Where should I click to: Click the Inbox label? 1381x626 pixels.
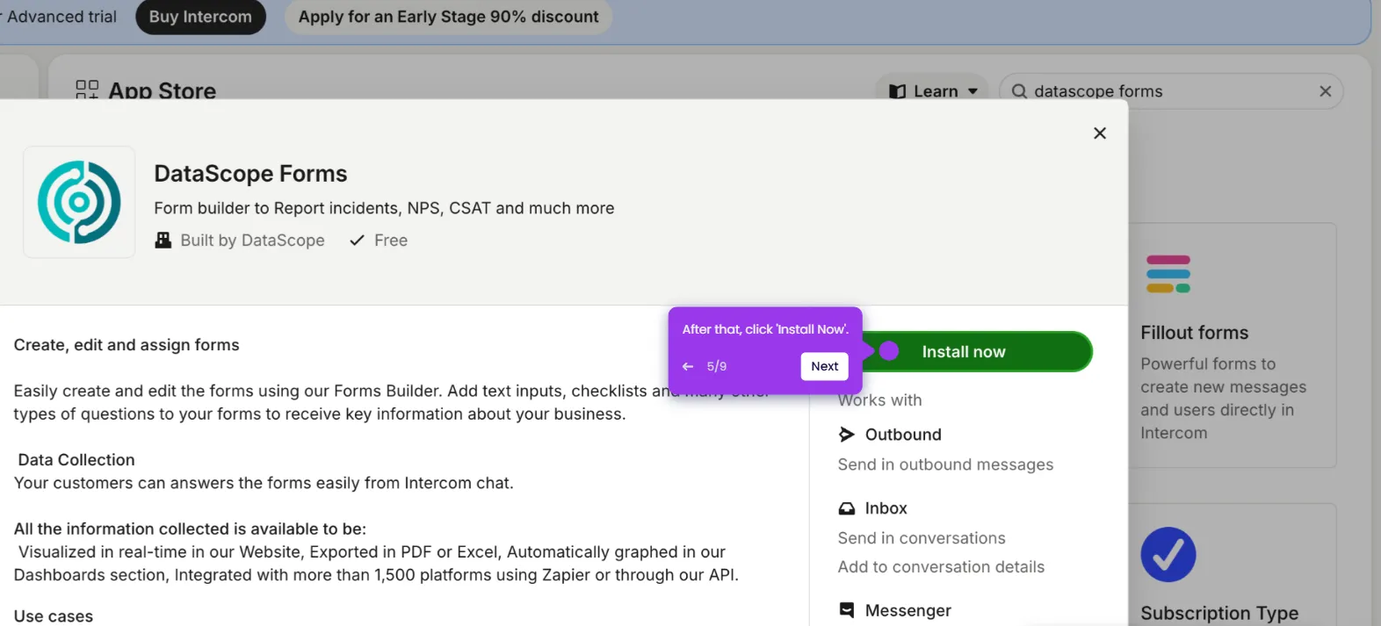[x=886, y=508]
